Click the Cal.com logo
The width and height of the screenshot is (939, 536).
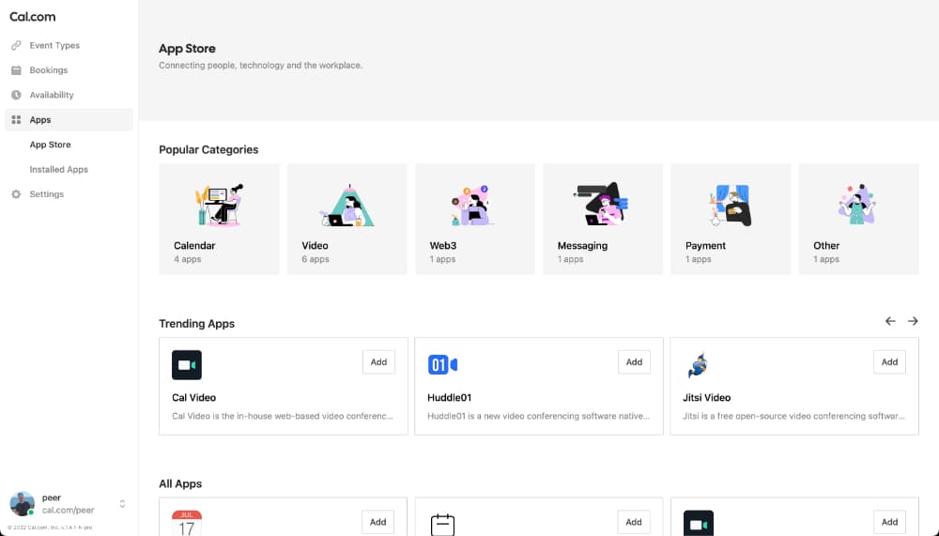(32, 17)
